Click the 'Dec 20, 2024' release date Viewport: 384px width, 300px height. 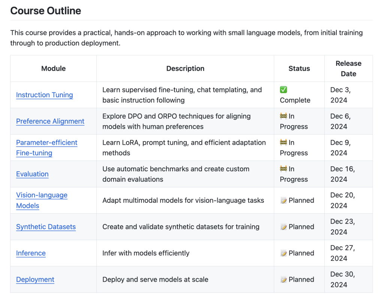pyautogui.click(x=343, y=200)
